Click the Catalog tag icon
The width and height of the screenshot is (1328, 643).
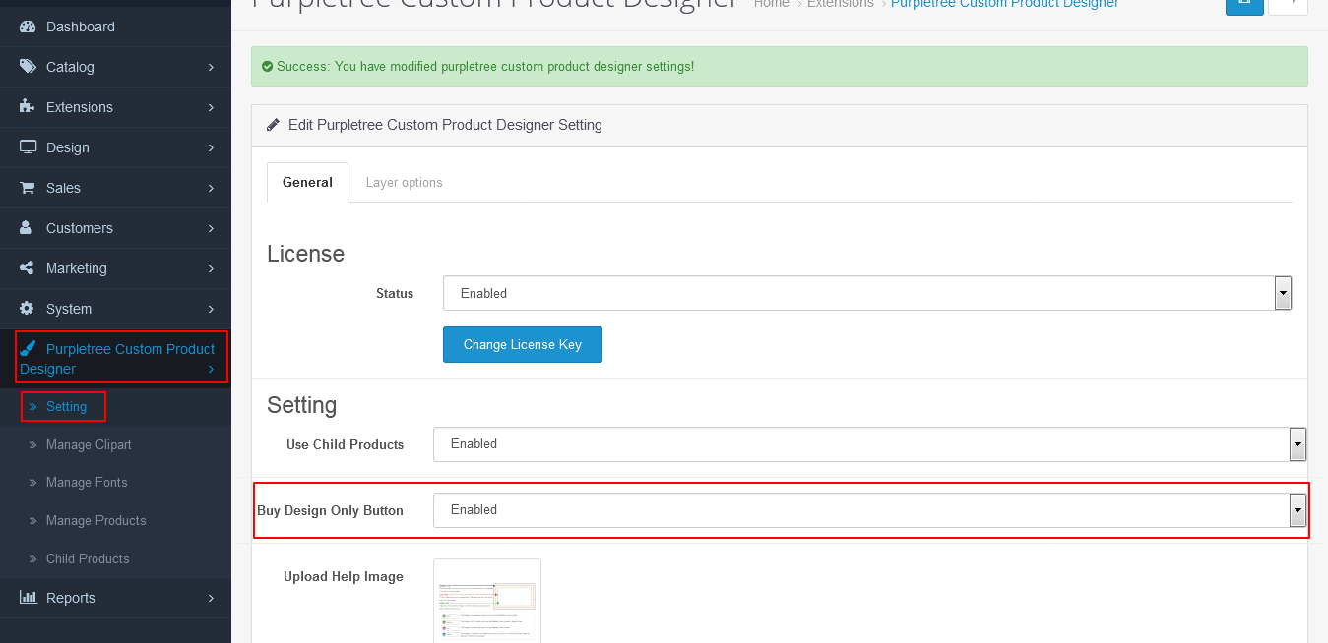(x=28, y=67)
